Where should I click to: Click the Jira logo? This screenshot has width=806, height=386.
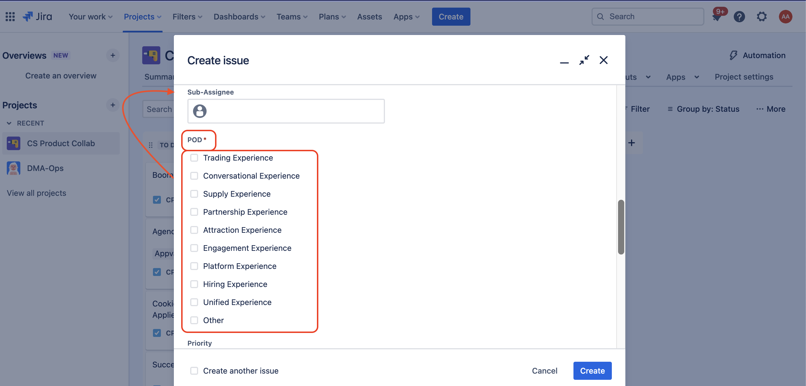[38, 17]
